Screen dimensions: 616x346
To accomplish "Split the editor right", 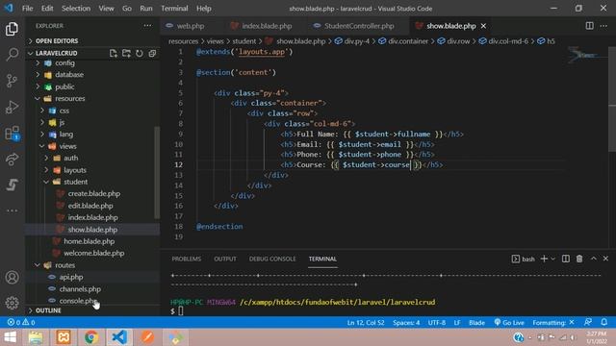I will point(589,26).
